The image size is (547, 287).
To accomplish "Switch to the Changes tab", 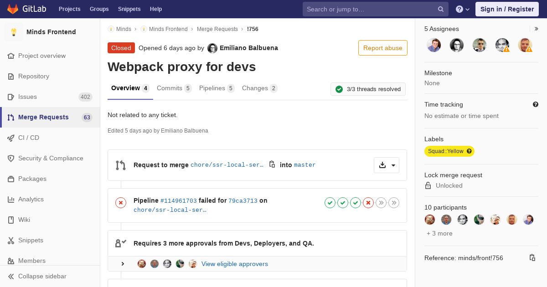I will (x=259, y=88).
